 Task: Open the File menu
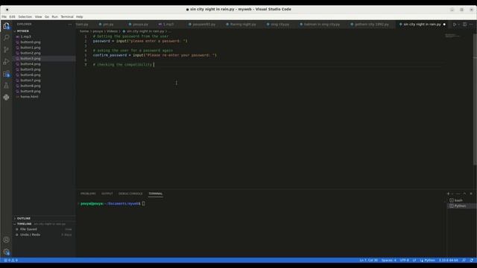4,16
